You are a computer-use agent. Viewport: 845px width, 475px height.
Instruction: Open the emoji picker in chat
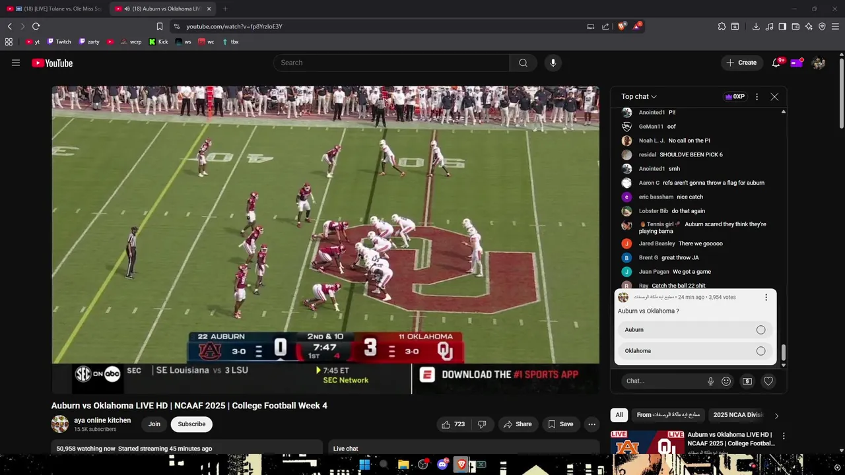pos(726,381)
